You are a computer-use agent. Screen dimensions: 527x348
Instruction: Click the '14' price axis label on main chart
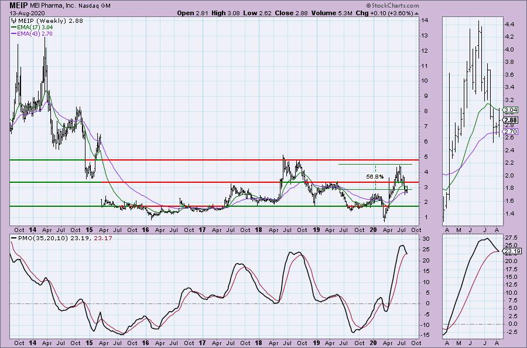[425, 20]
